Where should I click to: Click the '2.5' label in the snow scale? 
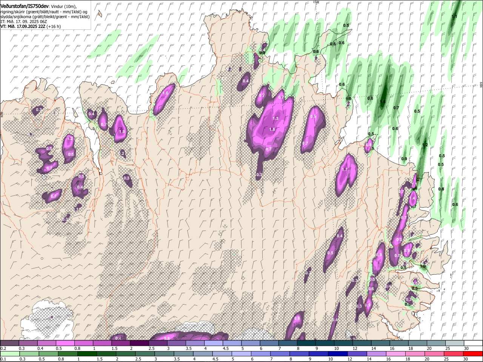pyautogui.click(x=151, y=348)
